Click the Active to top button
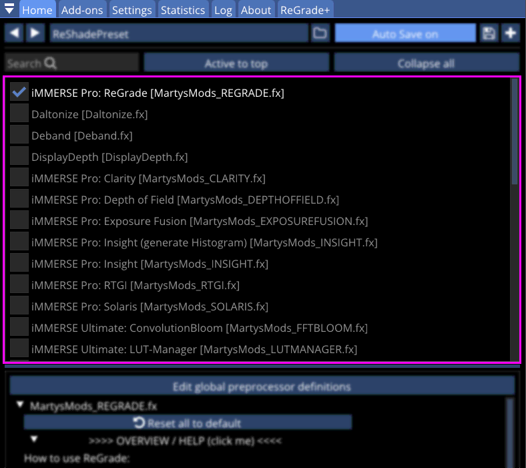The image size is (526, 468). pos(236,63)
